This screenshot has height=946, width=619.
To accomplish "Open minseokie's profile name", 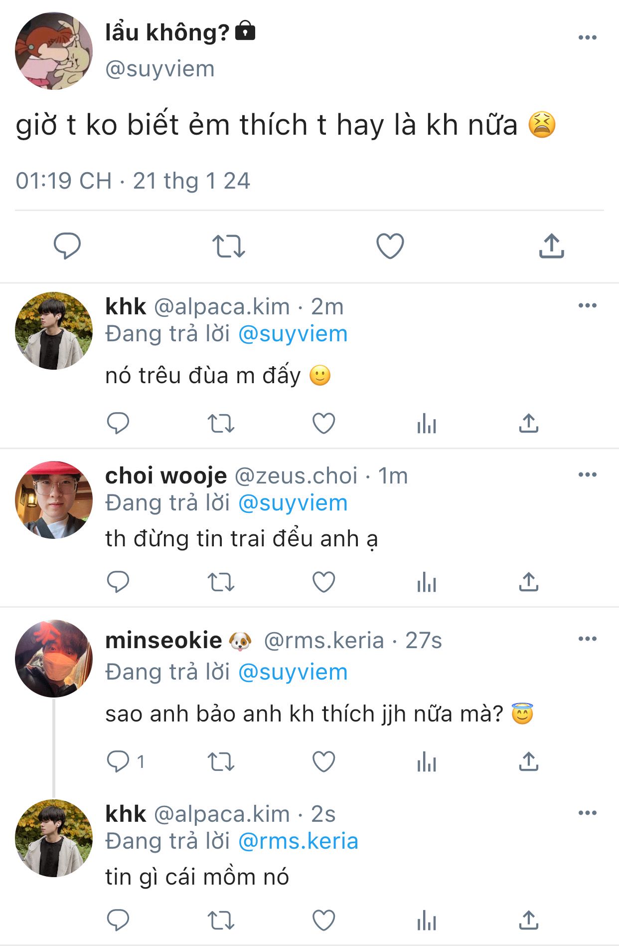I will pyautogui.click(x=163, y=640).
